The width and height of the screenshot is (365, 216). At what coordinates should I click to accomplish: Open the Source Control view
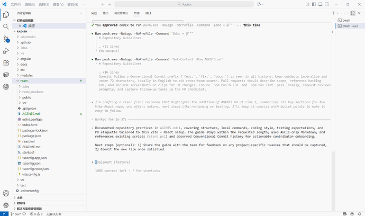(6, 38)
